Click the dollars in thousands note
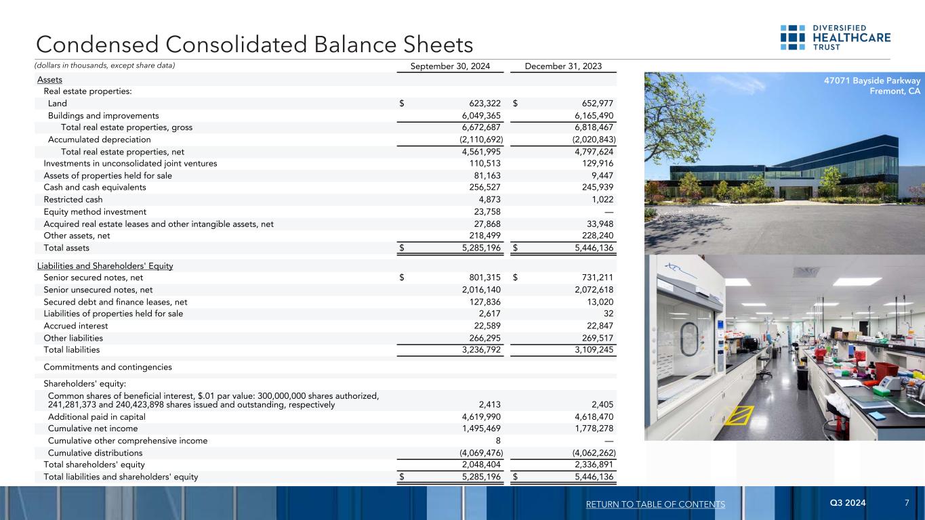Image resolution: width=925 pixels, height=520 pixels. (x=105, y=66)
